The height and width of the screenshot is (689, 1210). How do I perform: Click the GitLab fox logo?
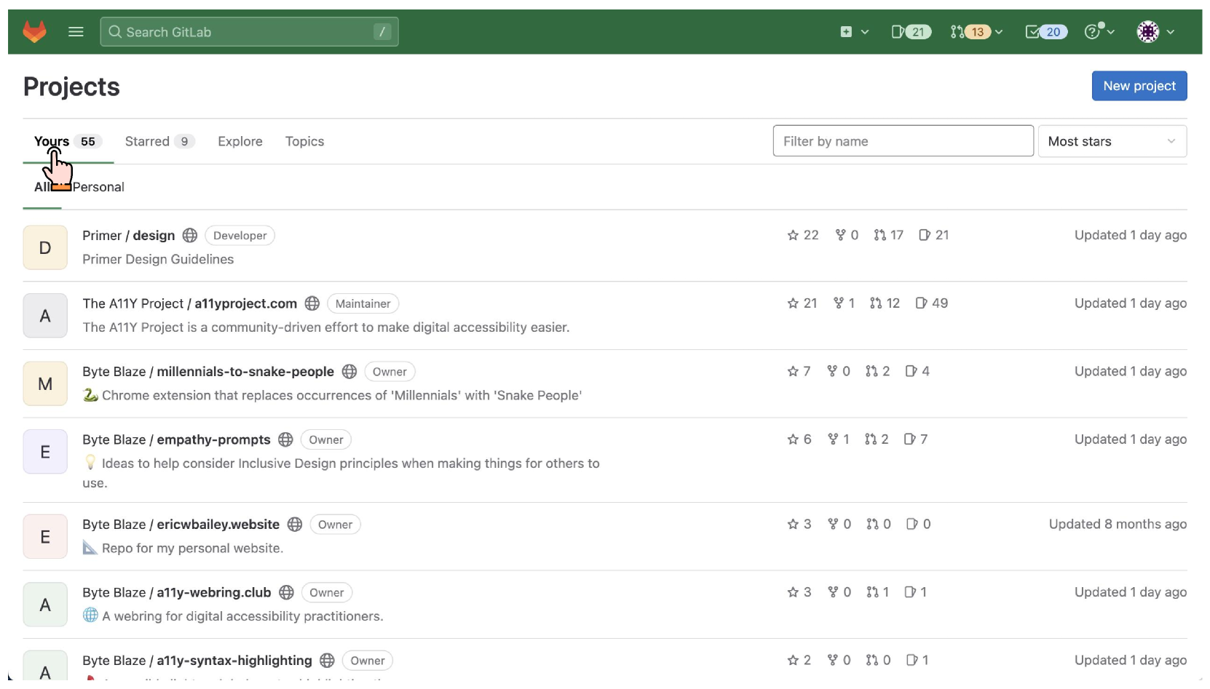(34, 31)
